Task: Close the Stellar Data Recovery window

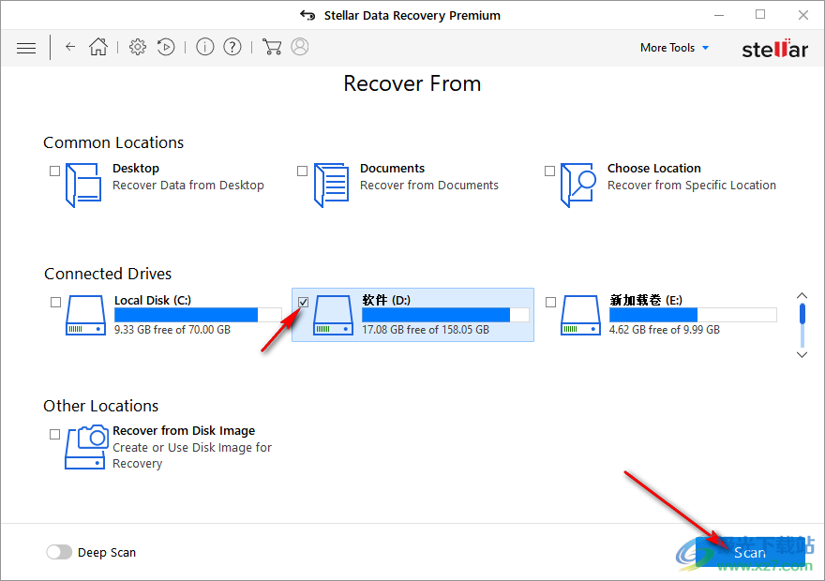Action: tap(802, 15)
